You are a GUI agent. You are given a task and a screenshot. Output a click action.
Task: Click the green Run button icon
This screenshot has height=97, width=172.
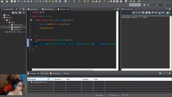click(74, 1)
